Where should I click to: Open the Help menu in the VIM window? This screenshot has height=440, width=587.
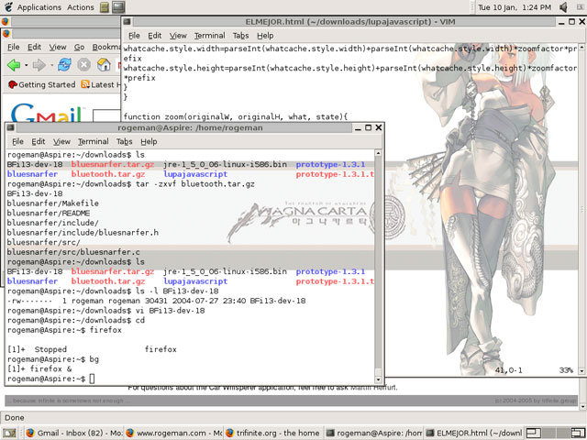tap(265, 36)
